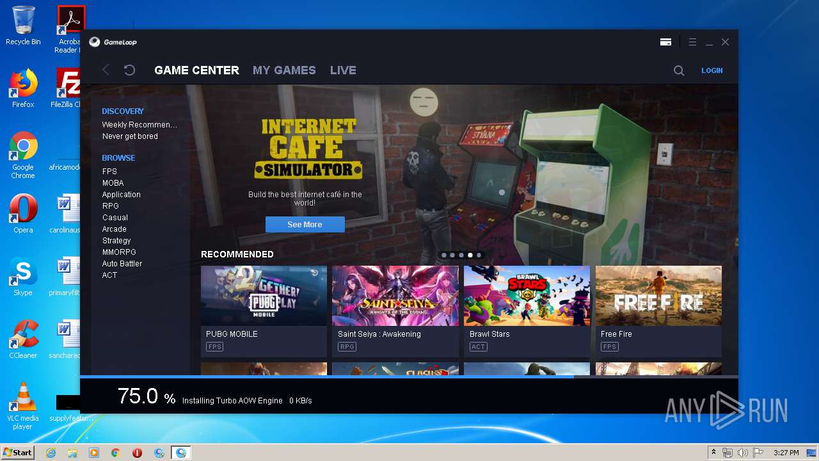This screenshot has width=819, height=461.
Task: Select the first banner carousel dot
Action: pyautogui.click(x=444, y=255)
